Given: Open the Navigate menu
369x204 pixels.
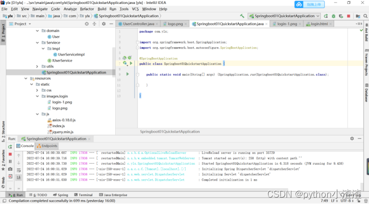Looking at the screenshot, I should pos(40,9).
